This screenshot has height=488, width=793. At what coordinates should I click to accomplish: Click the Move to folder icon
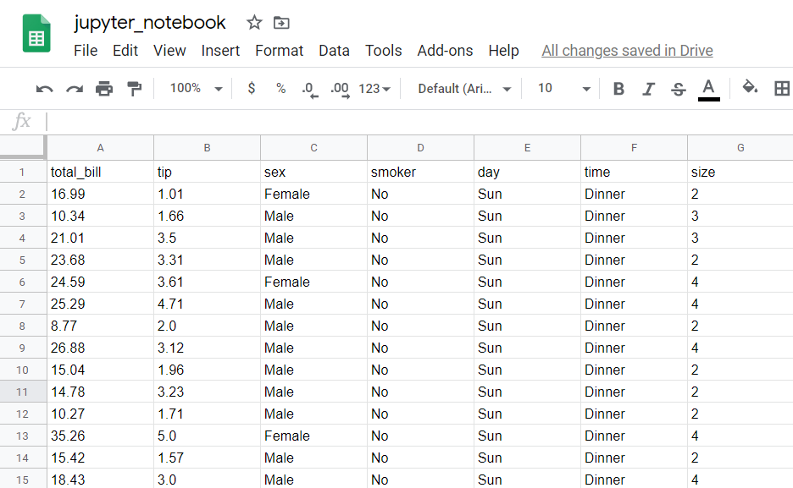(281, 23)
